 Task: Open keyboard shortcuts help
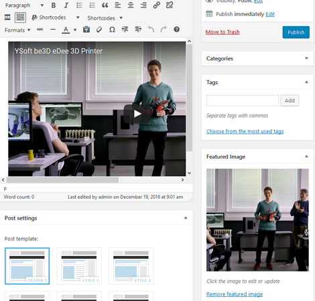click(x=176, y=30)
